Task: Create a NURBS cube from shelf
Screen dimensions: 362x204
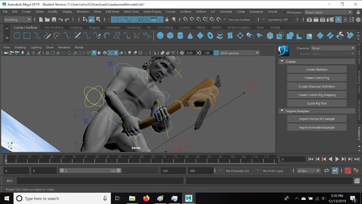Action: [170, 36]
